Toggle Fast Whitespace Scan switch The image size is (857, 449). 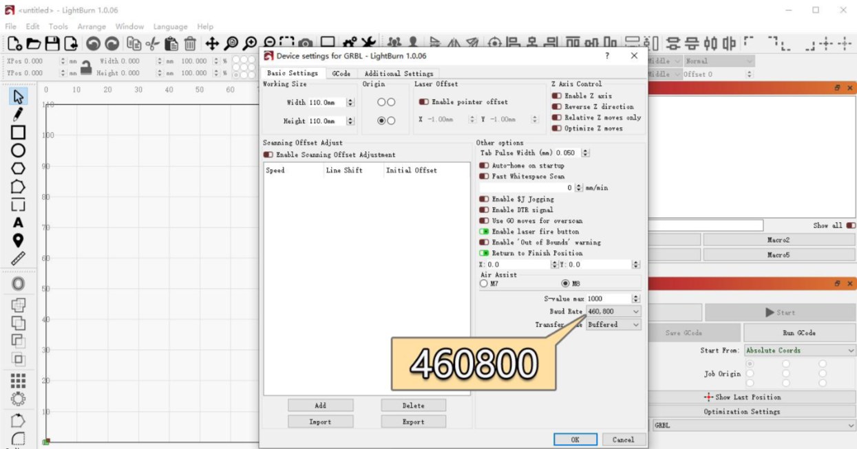pos(484,177)
